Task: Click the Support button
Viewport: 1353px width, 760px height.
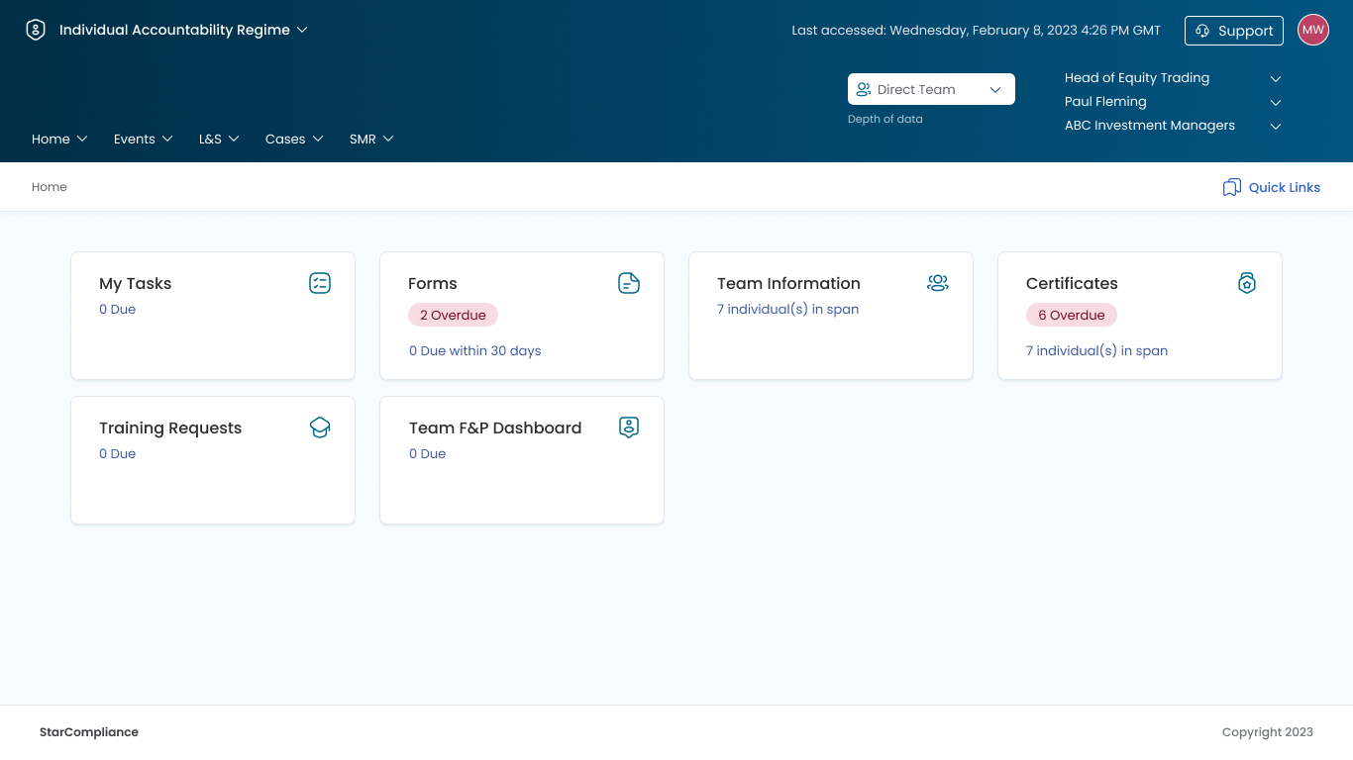Action: [x=1233, y=31]
